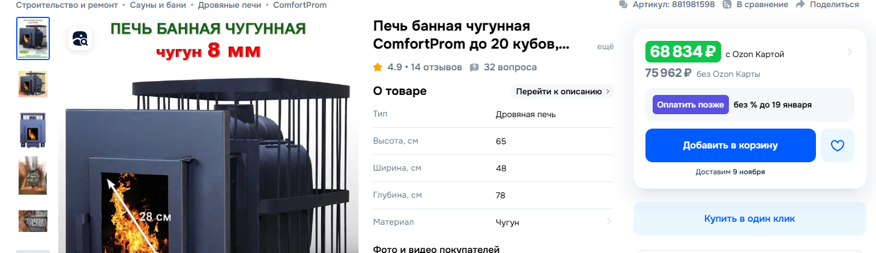Jump to description via "Перейти к описанию"

tap(562, 91)
